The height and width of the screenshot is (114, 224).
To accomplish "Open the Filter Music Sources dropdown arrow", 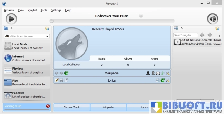I will (x=47, y=36).
